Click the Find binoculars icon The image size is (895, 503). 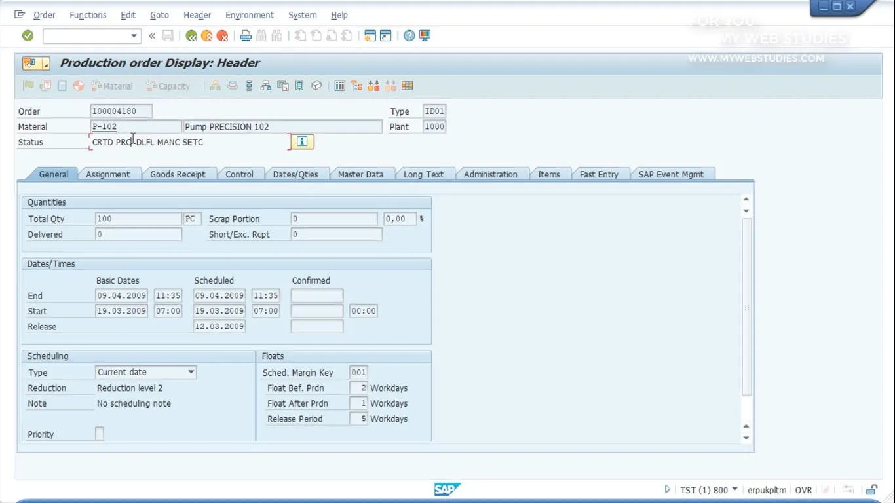coord(261,36)
